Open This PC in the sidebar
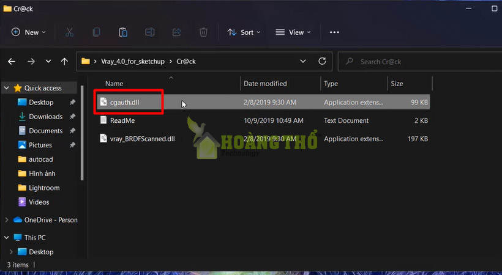 pos(34,238)
